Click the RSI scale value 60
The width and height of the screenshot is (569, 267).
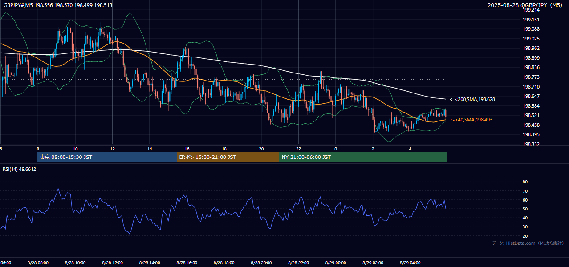(525, 200)
